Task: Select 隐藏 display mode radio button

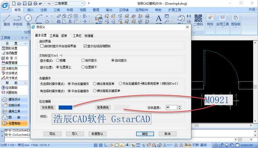Action: click(57, 60)
